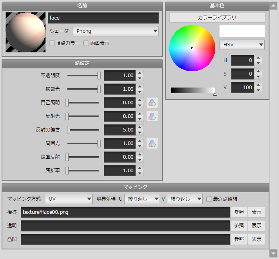The image size is (279, 259).
Task: Open the 境界処理 V 繰り返し dropdown
Action: 185,199
